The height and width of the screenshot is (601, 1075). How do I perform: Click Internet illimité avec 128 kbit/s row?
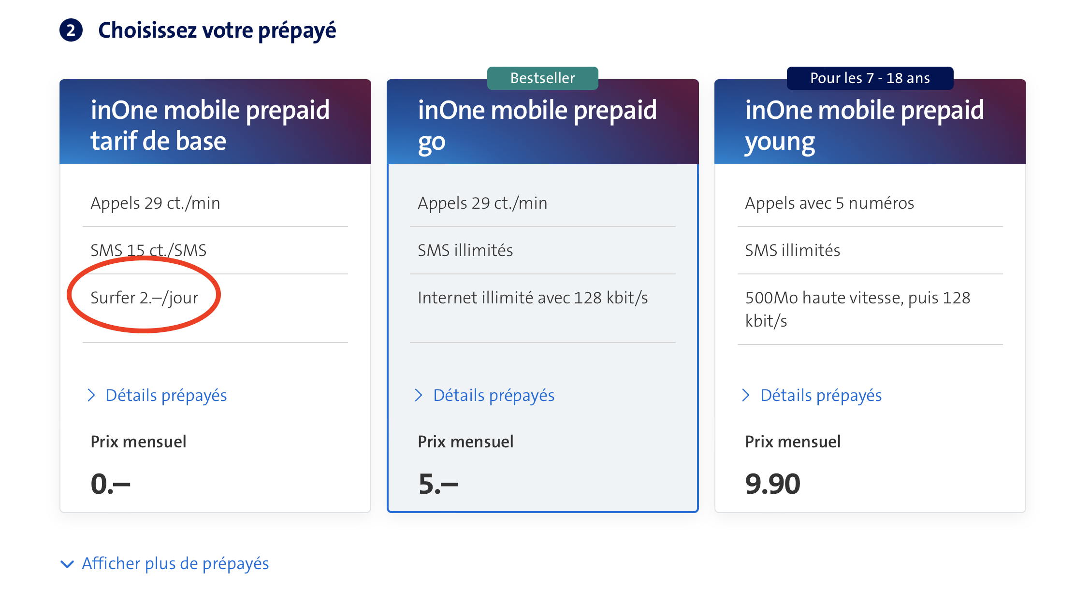[x=533, y=298]
